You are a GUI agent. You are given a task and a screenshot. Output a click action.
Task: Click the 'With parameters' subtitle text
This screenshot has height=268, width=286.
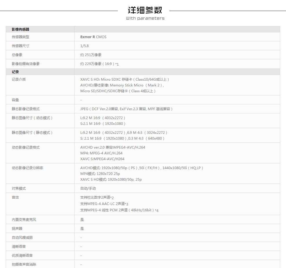tap(145, 19)
